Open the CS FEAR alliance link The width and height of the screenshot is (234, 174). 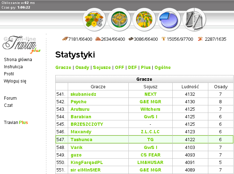(x=151, y=155)
